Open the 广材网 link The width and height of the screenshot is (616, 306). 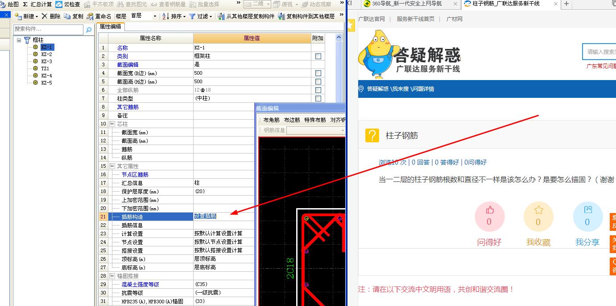point(454,19)
